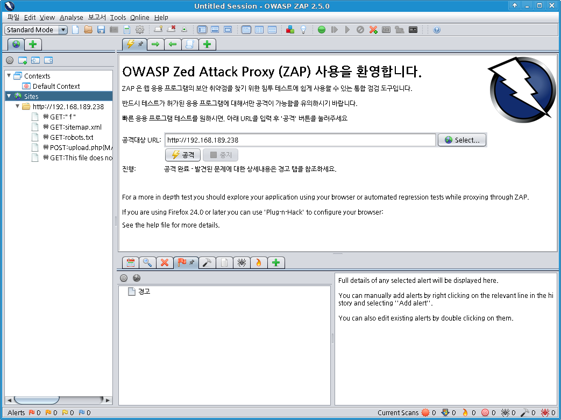This screenshot has width=561, height=420.
Task: Open the Spider tab
Action: click(242, 263)
